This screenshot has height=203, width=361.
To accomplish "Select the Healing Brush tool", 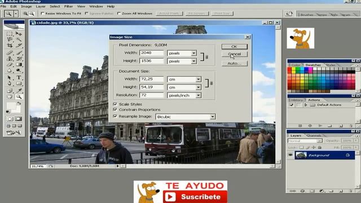I will (10, 53).
